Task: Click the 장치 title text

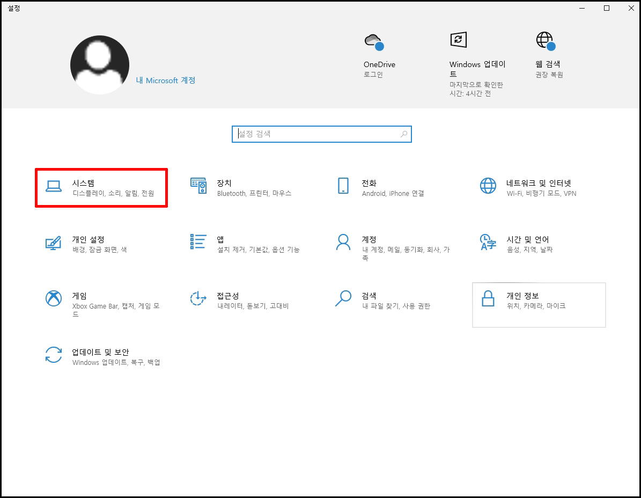Action: tap(224, 183)
